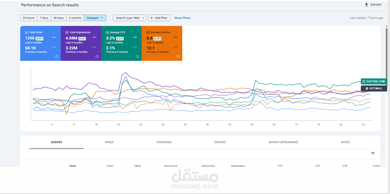Click the 52% CTR change badge

click(120, 38)
